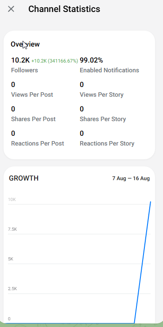Click the green +10.2K growth percentage
The width and height of the screenshot is (163, 327).
tap(55, 61)
